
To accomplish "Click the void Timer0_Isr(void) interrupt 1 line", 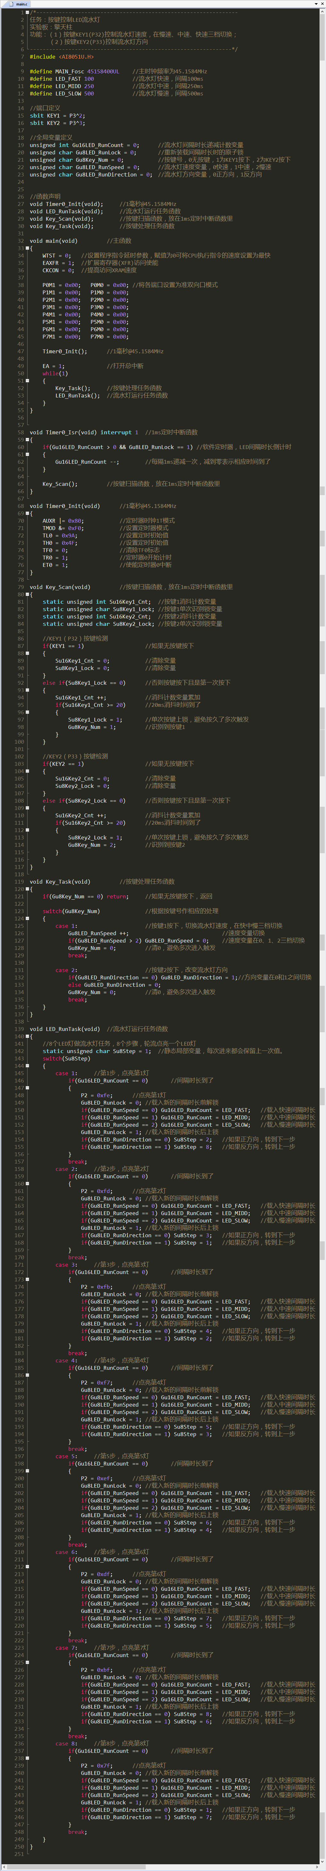I will point(84,432).
